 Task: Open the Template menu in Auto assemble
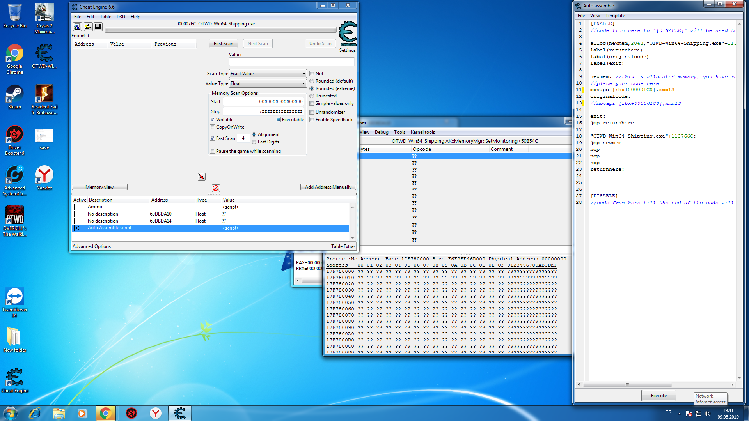point(615,16)
